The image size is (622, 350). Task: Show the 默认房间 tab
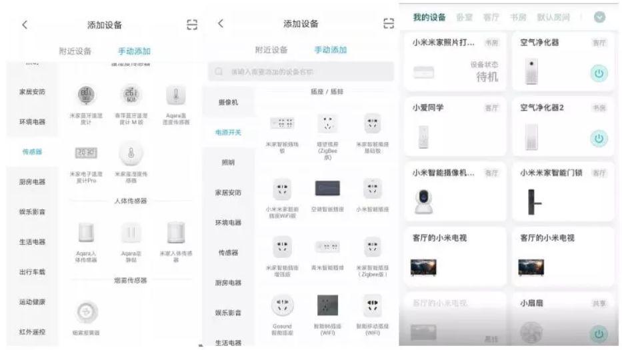click(553, 17)
